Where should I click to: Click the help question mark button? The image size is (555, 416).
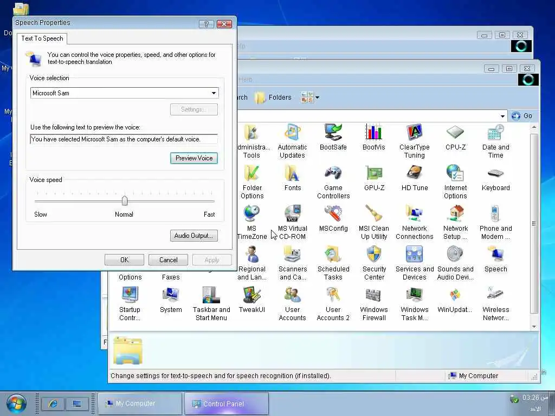point(206,24)
